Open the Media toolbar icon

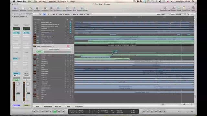[x=193, y=8]
